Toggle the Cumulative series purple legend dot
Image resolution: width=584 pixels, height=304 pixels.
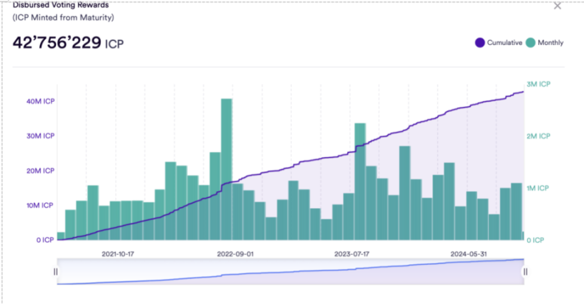tap(479, 43)
